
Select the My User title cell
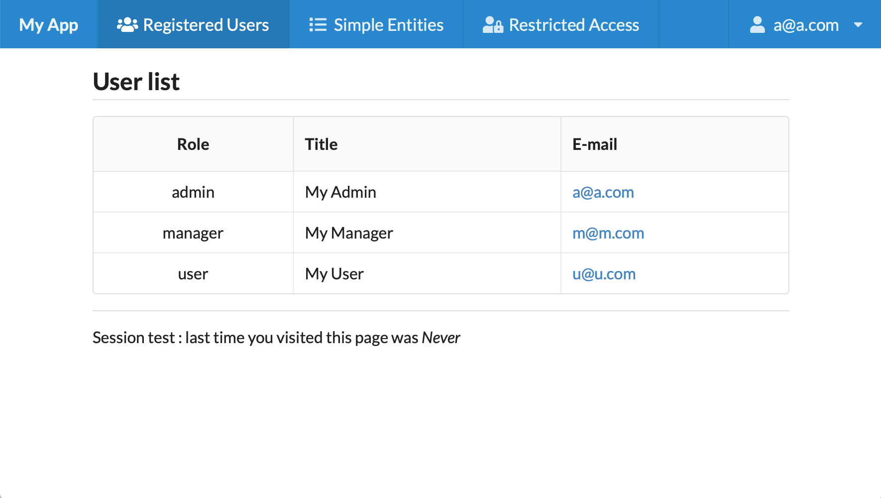coord(334,274)
